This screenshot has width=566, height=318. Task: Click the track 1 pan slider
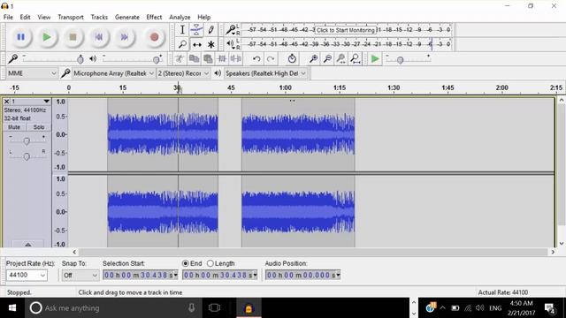coord(27,156)
